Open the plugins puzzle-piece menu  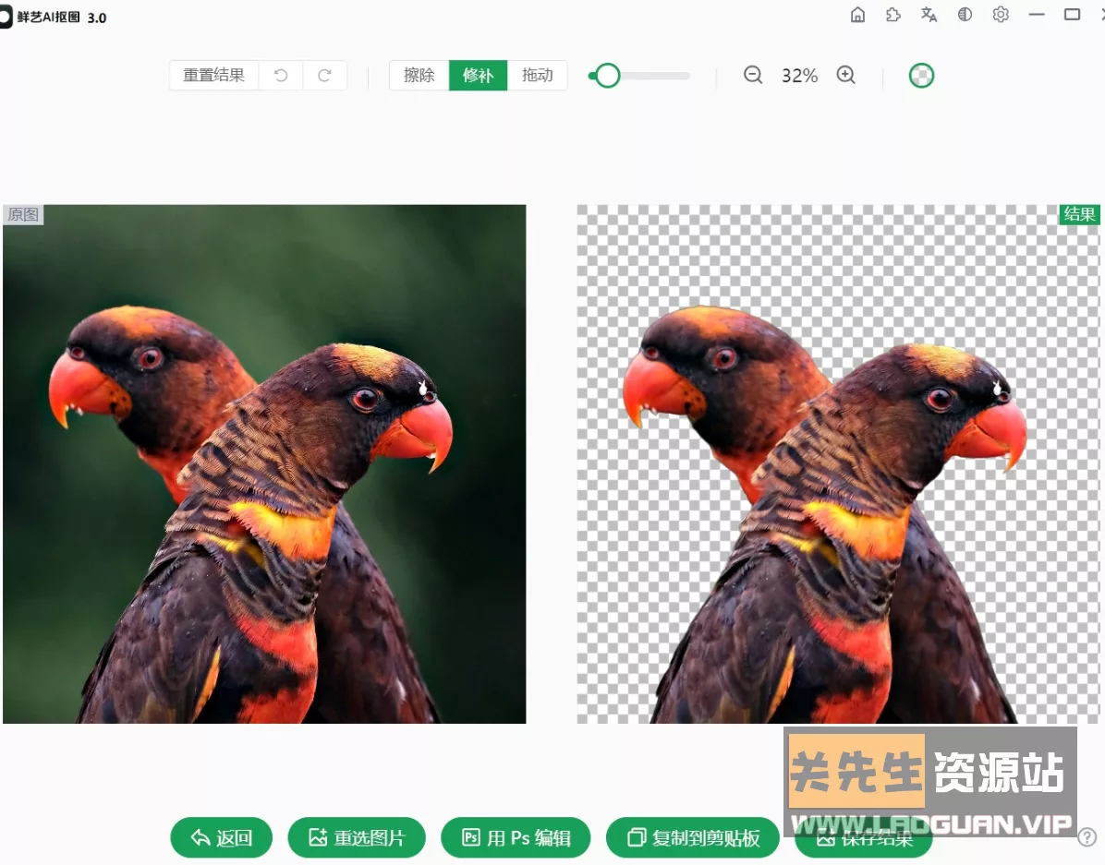point(892,15)
